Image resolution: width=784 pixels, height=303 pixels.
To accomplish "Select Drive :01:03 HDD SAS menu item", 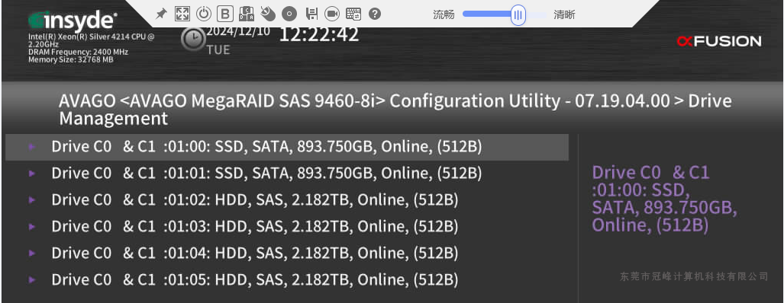I will coord(286,227).
